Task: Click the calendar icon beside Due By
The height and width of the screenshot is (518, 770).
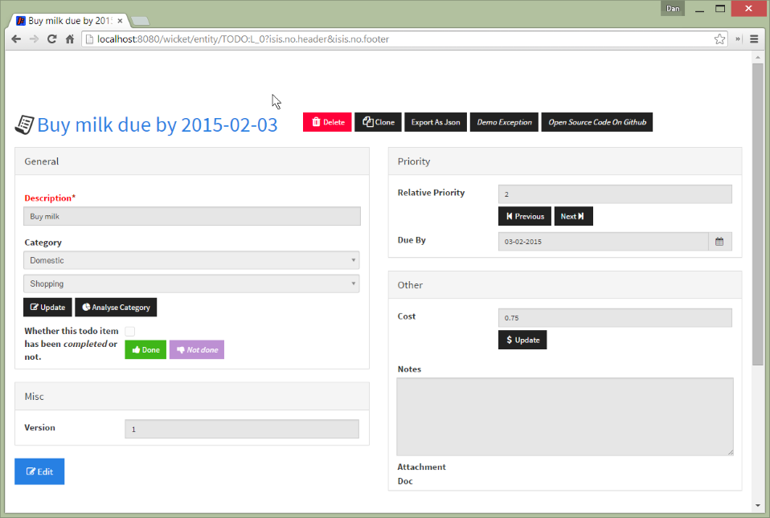Action: 719,241
